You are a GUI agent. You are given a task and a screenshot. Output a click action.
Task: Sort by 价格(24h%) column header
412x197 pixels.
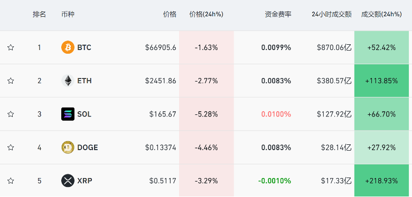[x=206, y=14]
